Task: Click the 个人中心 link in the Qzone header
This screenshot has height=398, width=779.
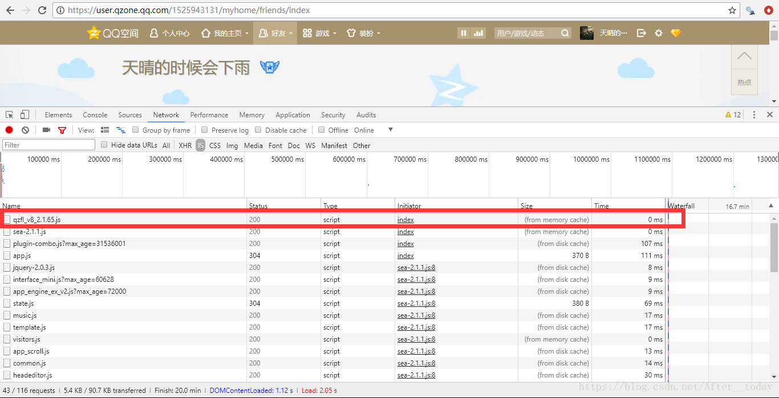Action: [169, 33]
